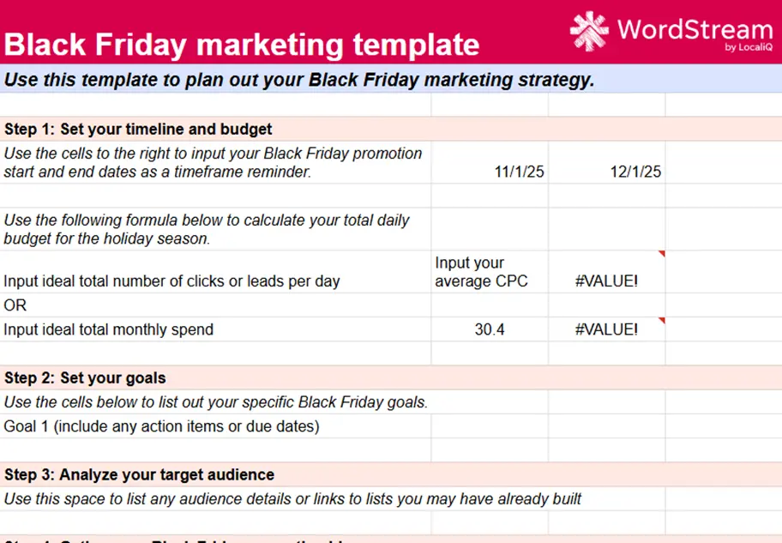The image size is (782, 543).
Task: Click the audience details instruction row
Action: tap(292, 498)
